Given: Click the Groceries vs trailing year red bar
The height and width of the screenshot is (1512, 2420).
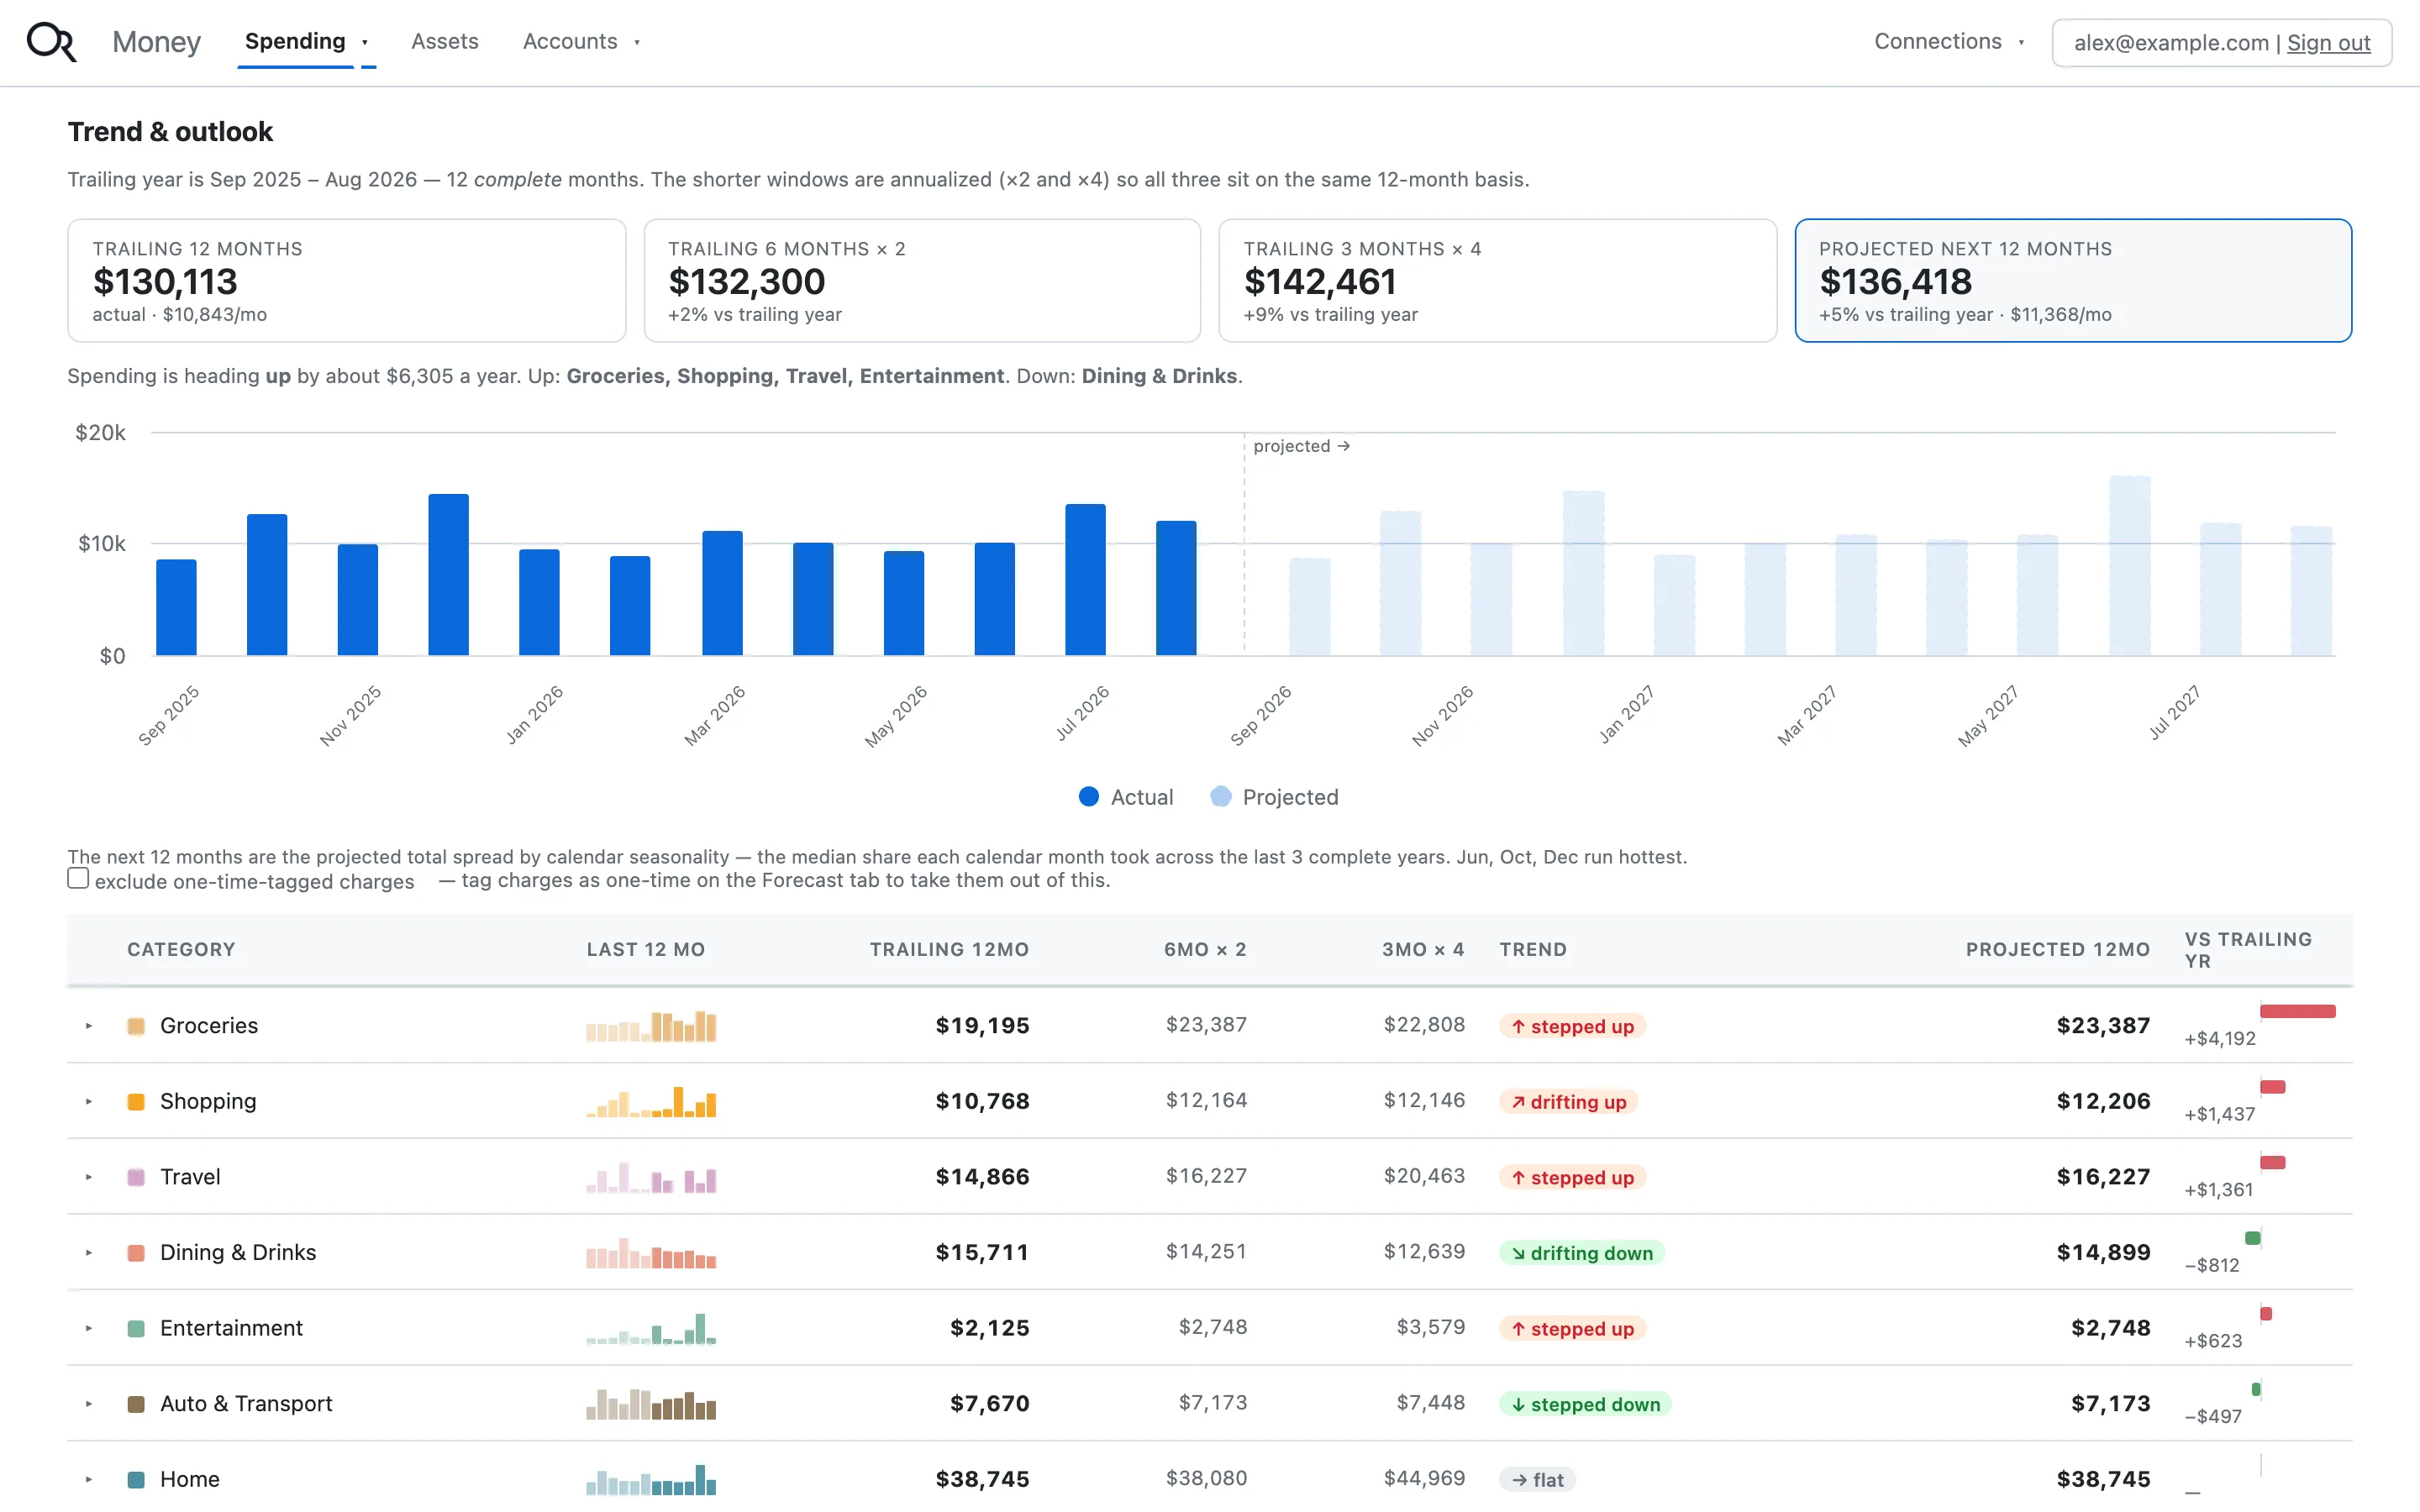Looking at the screenshot, I should tap(2297, 1012).
